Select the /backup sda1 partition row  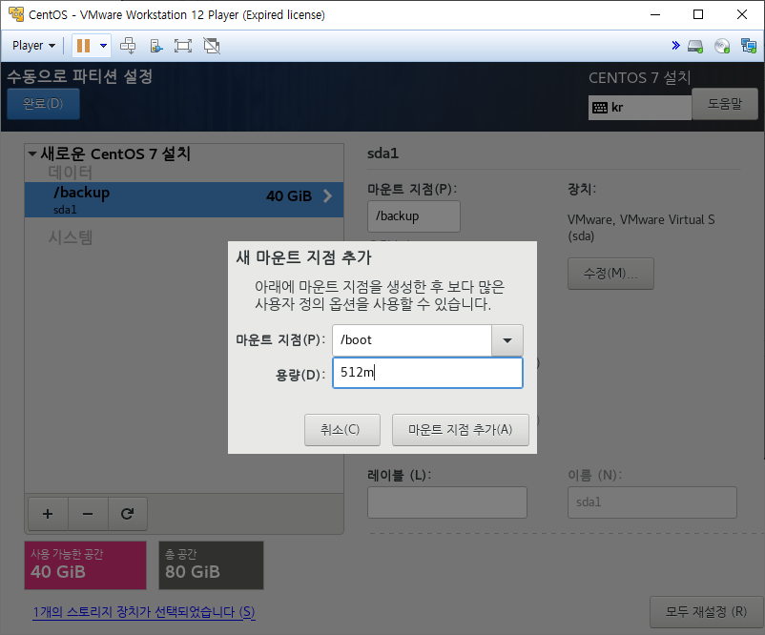(184, 199)
